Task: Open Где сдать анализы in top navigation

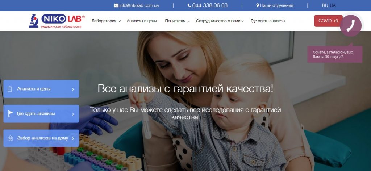Action: (268, 21)
